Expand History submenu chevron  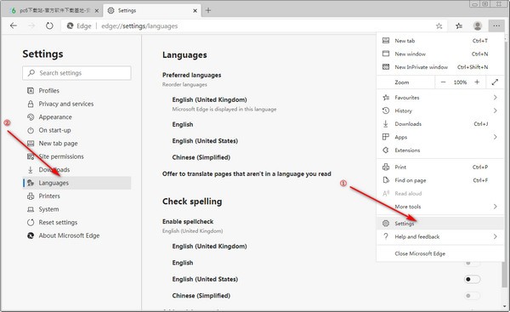[495, 111]
